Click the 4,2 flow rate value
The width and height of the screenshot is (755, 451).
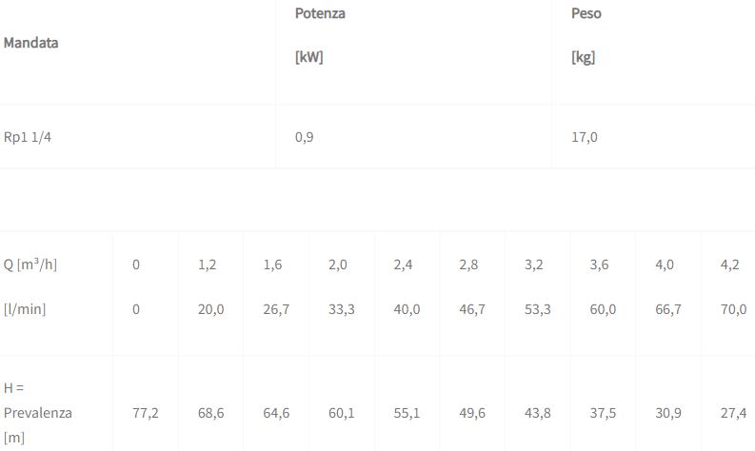tap(729, 265)
